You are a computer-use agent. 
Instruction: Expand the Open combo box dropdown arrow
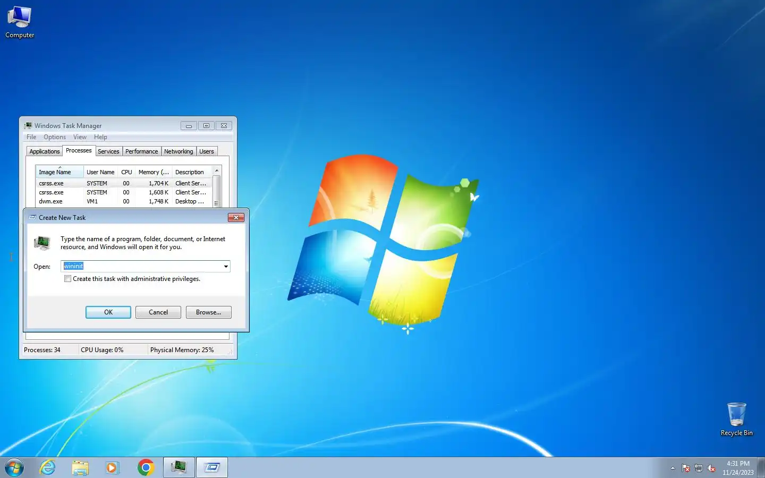[x=226, y=266]
